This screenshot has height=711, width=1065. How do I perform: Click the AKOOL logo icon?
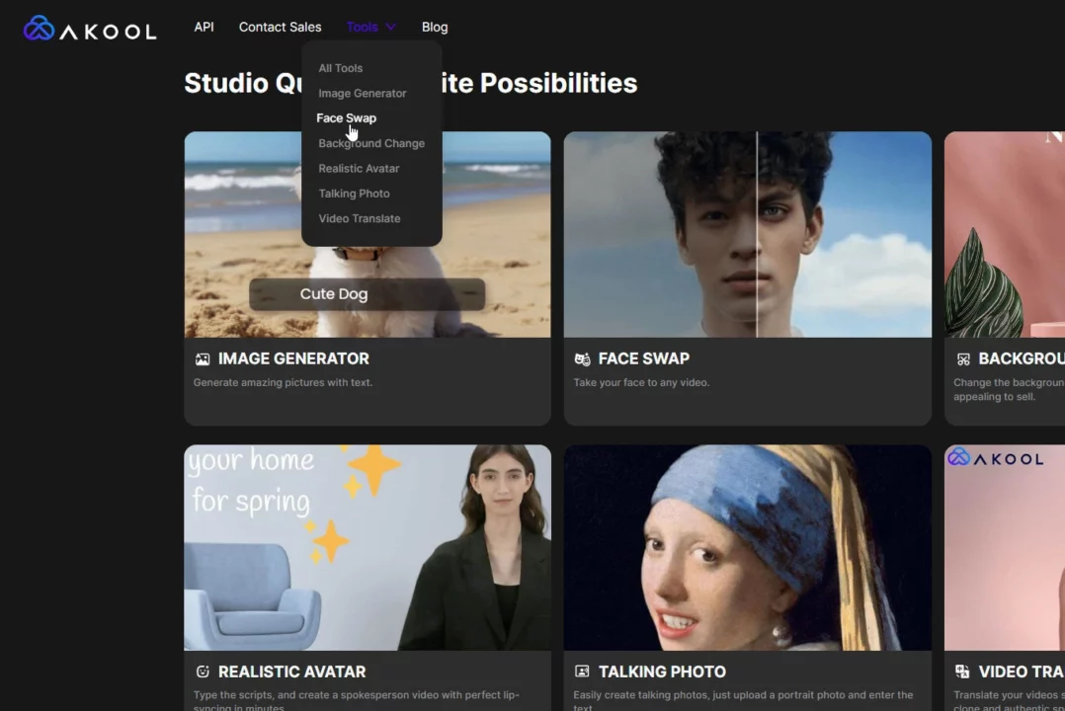pyautogui.click(x=38, y=28)
